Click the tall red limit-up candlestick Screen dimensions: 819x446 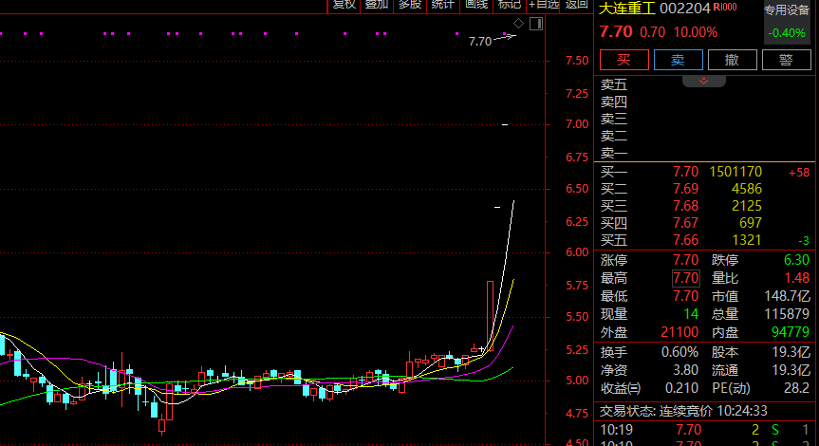490,316
